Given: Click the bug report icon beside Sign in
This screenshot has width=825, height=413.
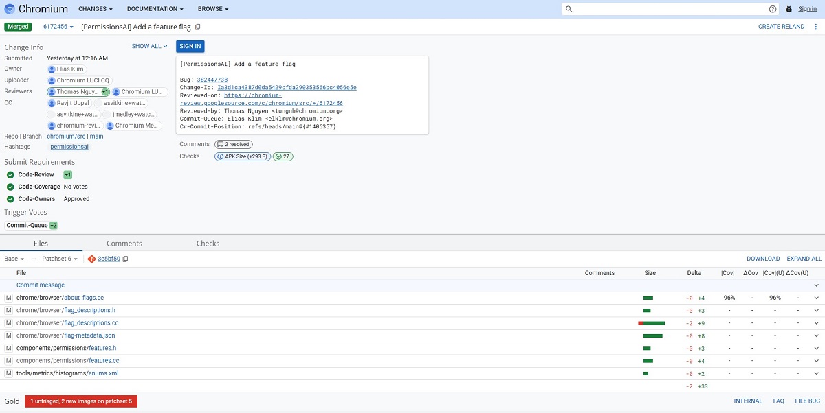Looking at the screenshot, I should (789, 9).
